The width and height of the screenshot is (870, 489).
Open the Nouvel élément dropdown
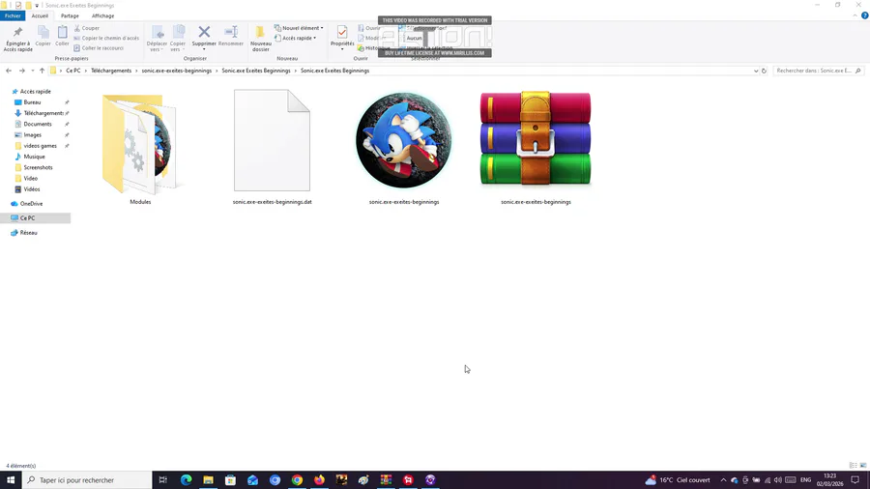point(299,28)
